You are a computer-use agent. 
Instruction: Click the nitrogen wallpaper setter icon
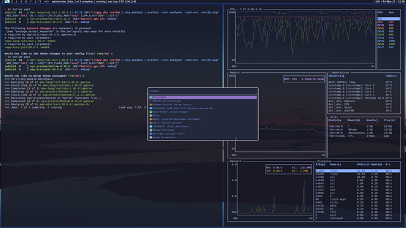pyautogui.click(x=151, y=134)
